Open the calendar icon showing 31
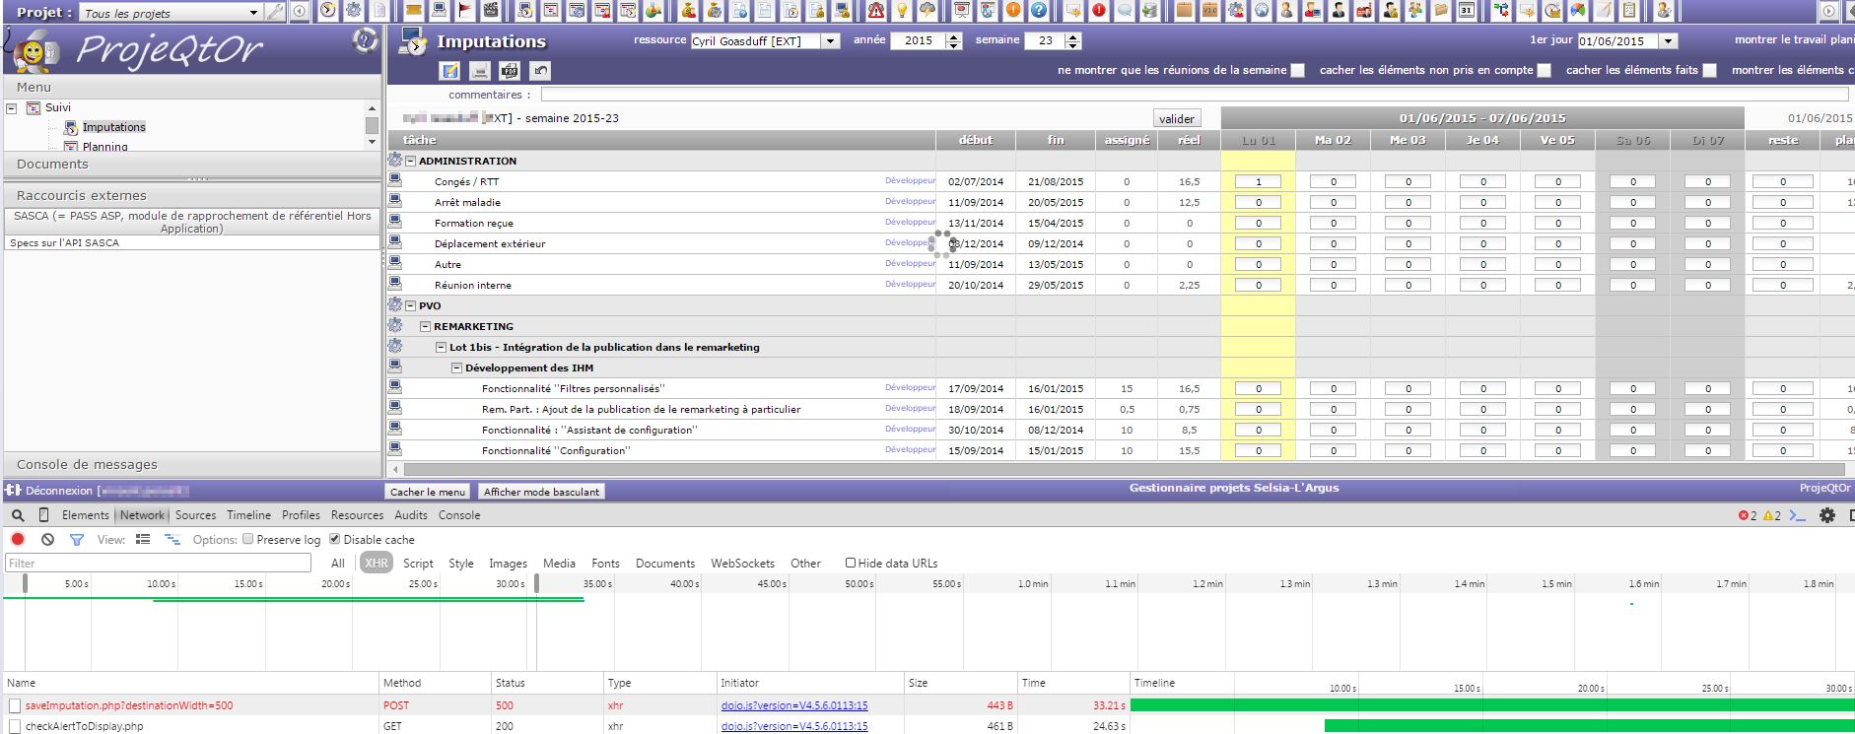The image size is (1855, 734). tap(1467, 11)
